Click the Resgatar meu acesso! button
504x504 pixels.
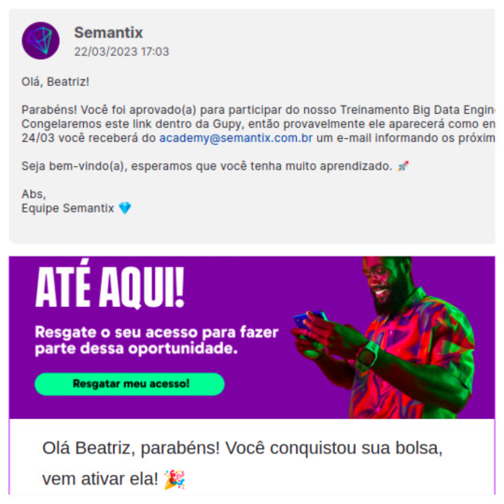(130, 384)
